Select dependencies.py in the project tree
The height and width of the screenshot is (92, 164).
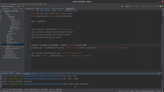pyautogui.click(x=13, y=43)
